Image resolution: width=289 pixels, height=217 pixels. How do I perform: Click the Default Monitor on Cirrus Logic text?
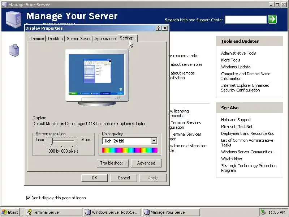point(89,124)
